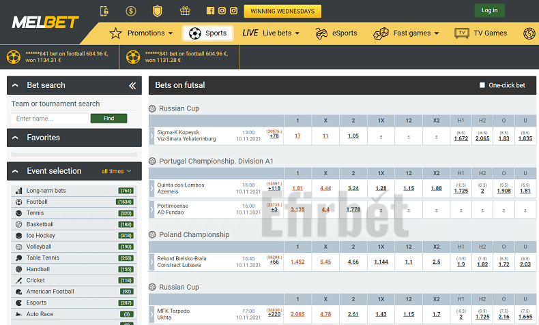Click the shield security icon
Image resolution: width=539 pixels, height=325 pixels.
(157, 11)
